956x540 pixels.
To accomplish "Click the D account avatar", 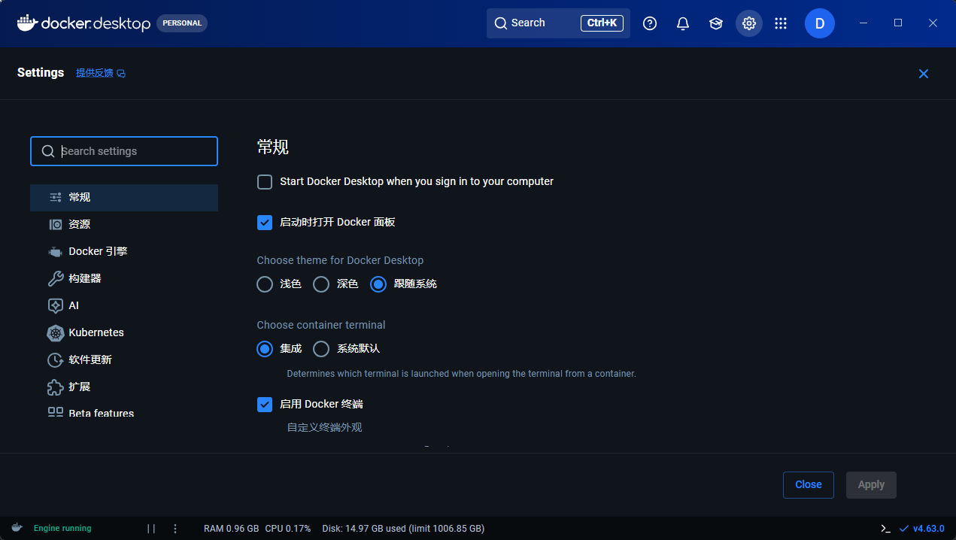I will click(819, 23).
